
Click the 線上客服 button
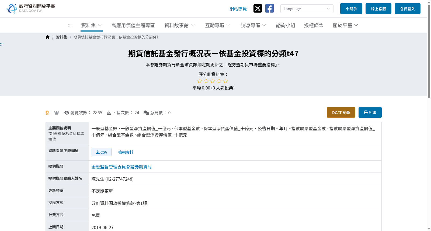click(x=378, y=9)
